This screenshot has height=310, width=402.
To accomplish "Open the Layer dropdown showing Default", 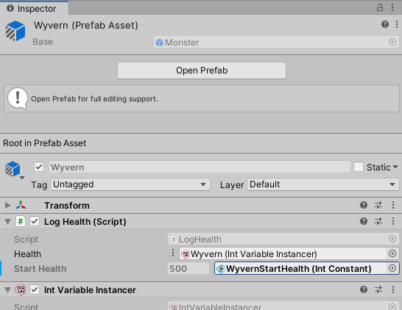I will (323, 184).
